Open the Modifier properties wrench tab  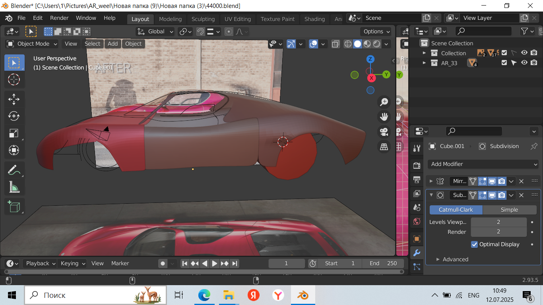coord(417,253)
